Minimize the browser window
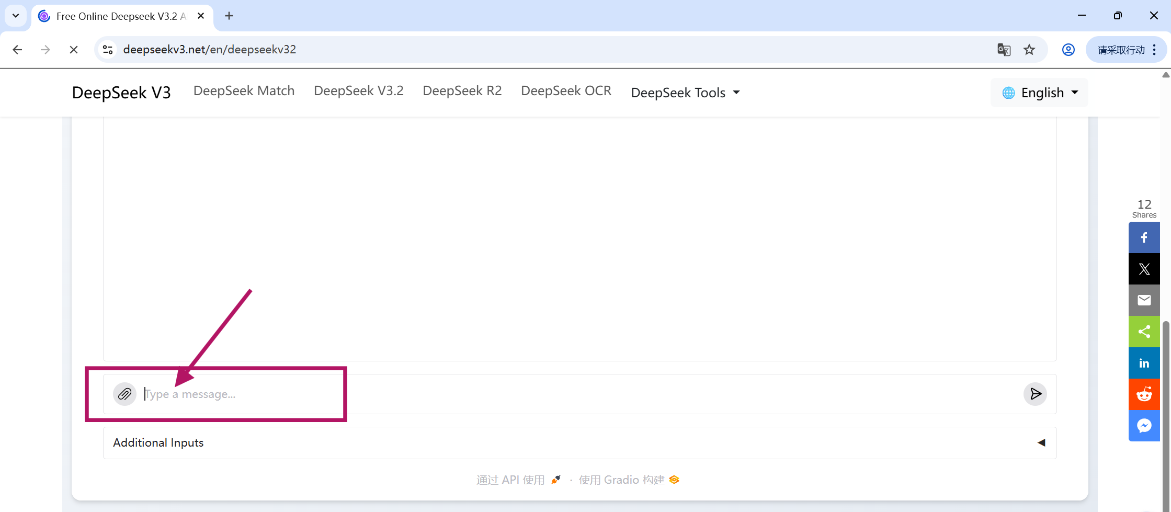This screenshot has width=1171, height=512. pyautogui.click(x=1082, y=16)
